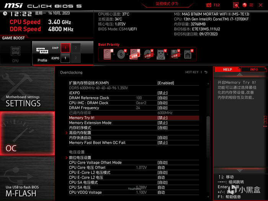Open the OC overclocking section
The image size is (268, 201).
(x=27, y=134)
